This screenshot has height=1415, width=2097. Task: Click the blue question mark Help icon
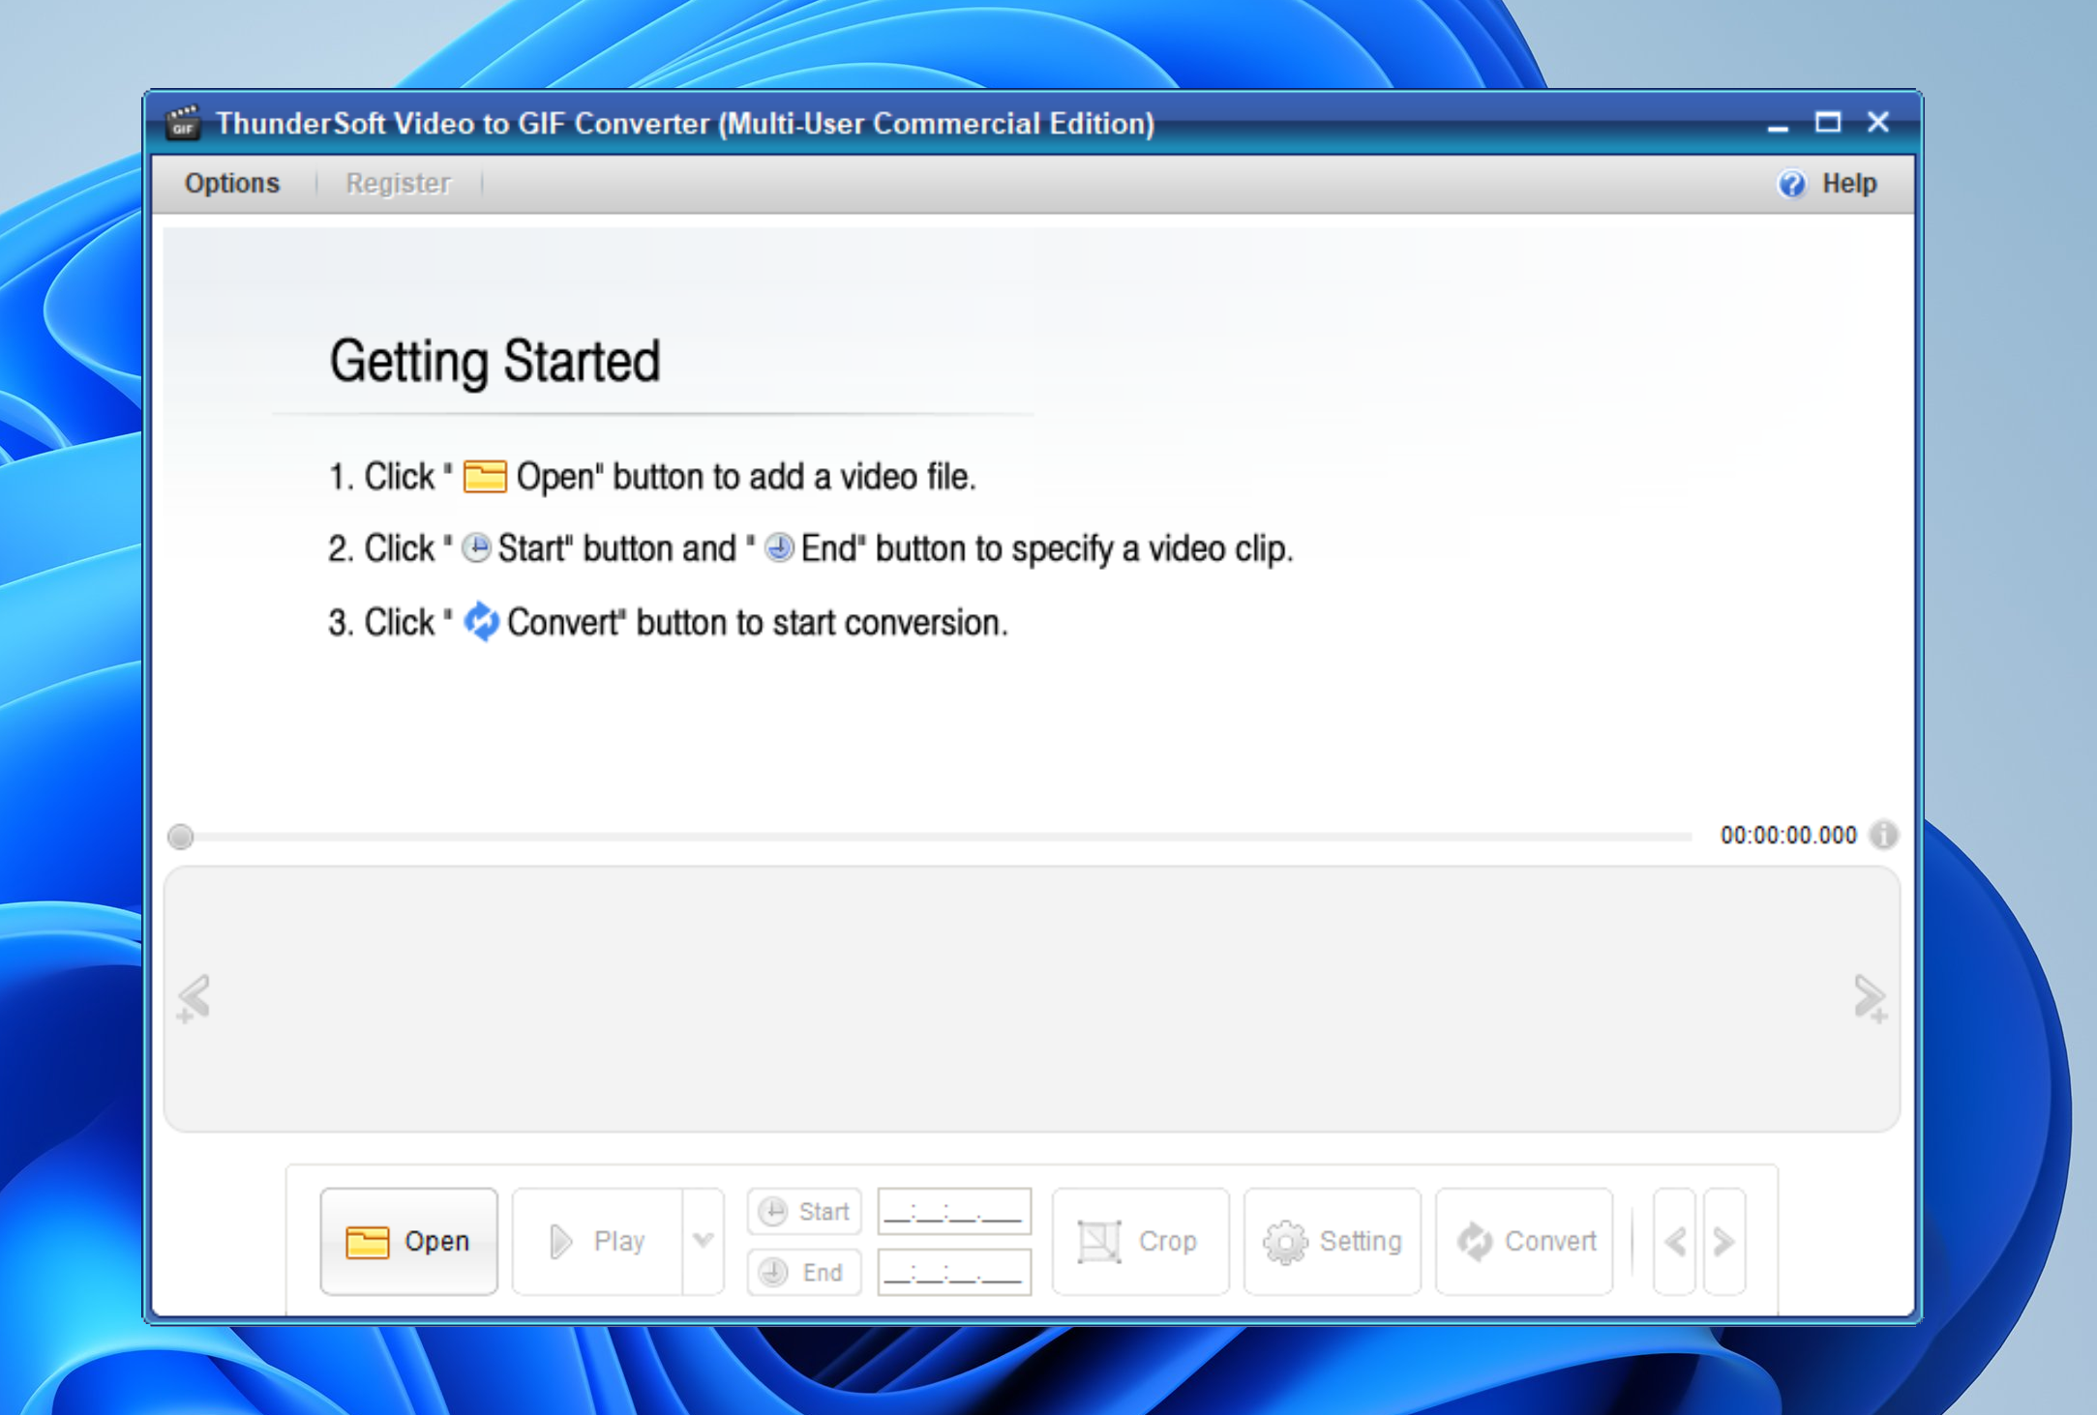pyautogui.click(x=1791, y=183)
